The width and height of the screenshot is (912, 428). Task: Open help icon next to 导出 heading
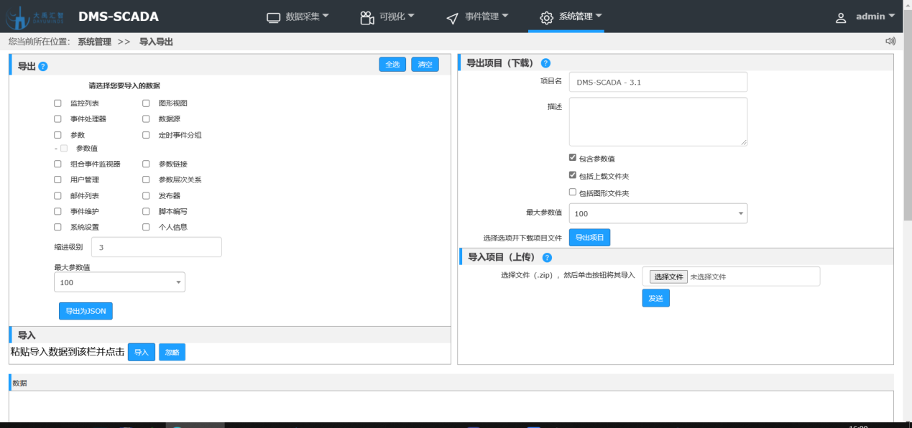[x=43, y=66]
